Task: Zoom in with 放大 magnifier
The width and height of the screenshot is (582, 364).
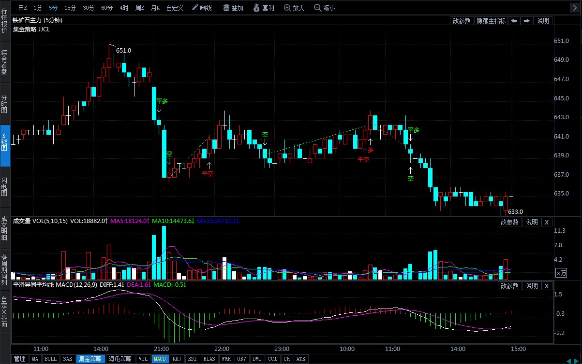Action: point(294,8)
